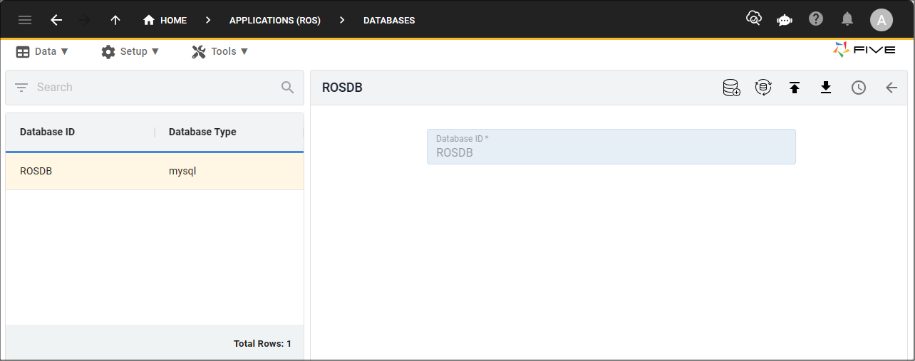Open the help question mark icon
This screenshot has height=361, width=915.
(816, 19)
